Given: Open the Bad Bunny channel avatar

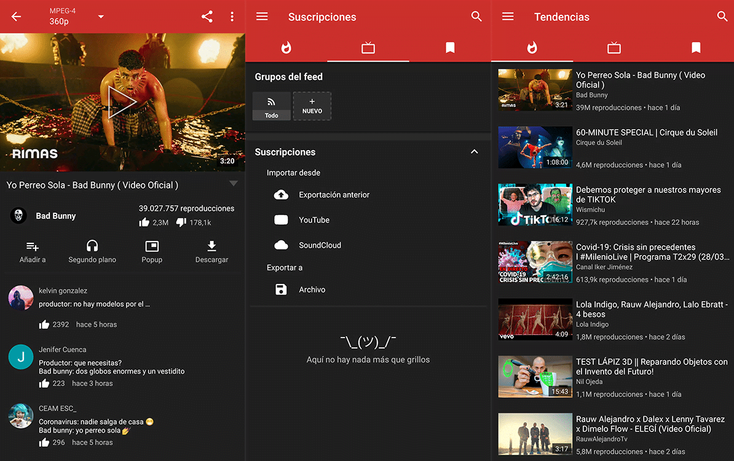Looking at the screenshot, I should click(x=18, y=216).
